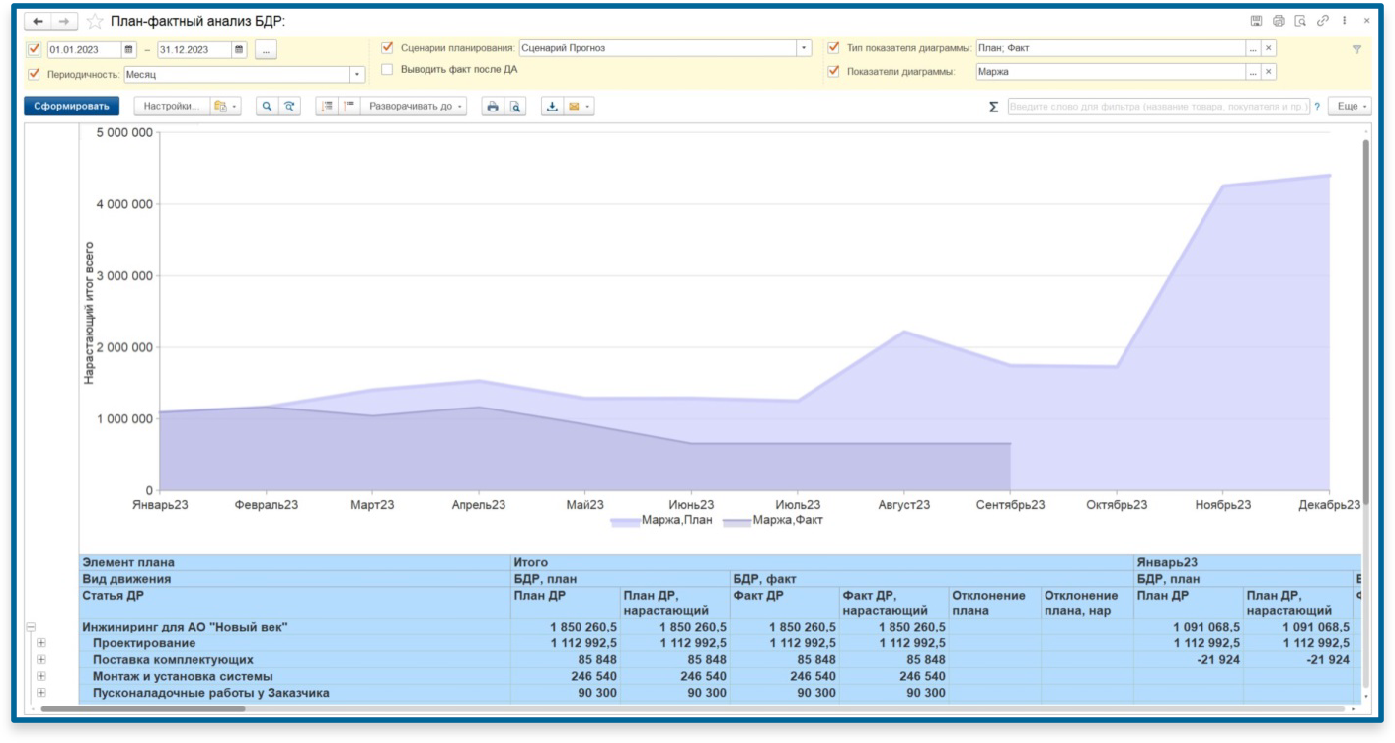Open calendar picker for start date 01.01.2023
Screen dimensions: 1395x743
click(x=129, y=49)
